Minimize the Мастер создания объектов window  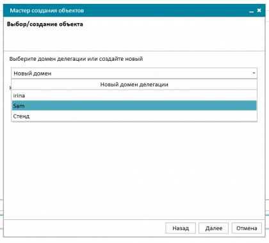point(251,11)
